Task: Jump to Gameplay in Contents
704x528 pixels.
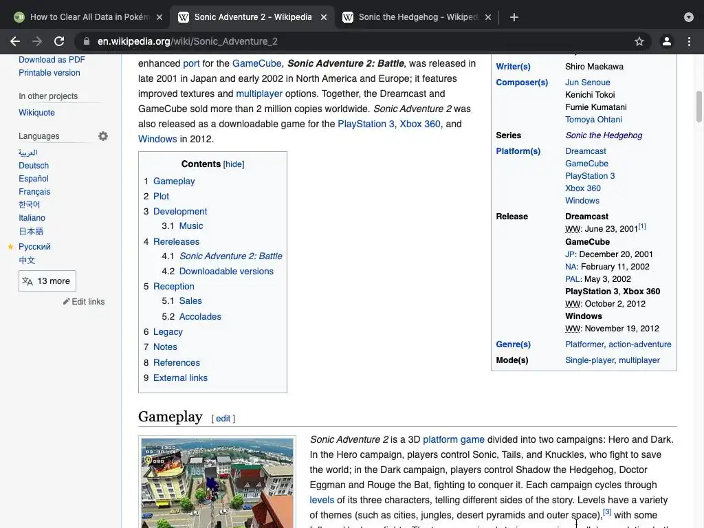Action: click(174, 181)
